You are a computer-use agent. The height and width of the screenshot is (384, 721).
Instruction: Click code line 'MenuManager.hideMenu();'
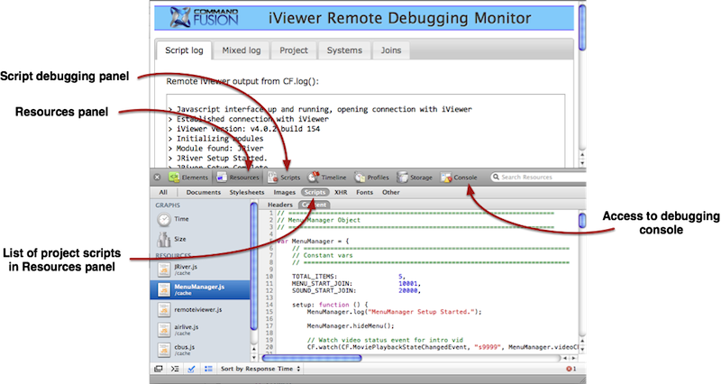tap(351, 325)
